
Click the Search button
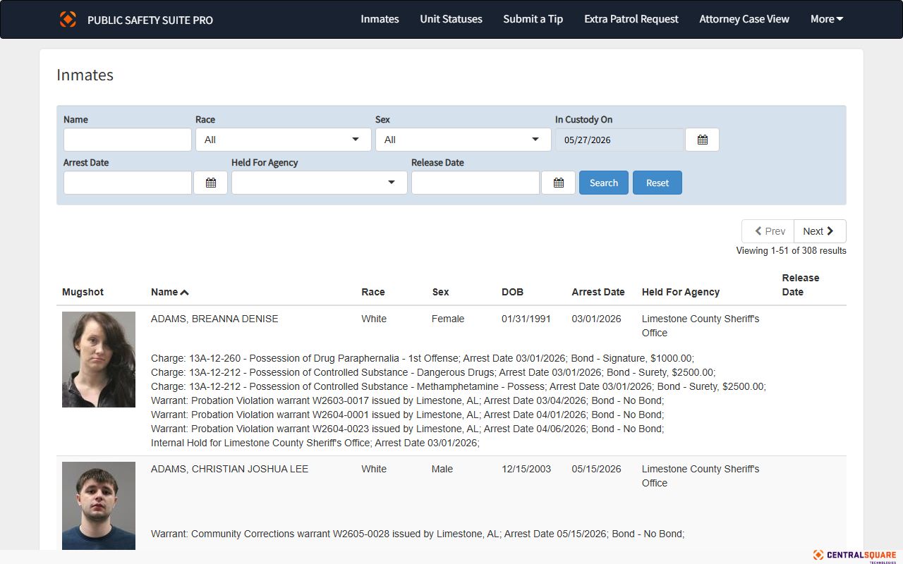pyautogui.click(x=604, y=183)
